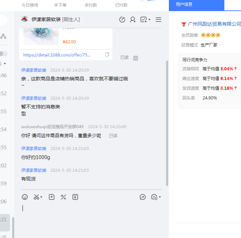Click the scissors screenshot tool
This screenshot has width=241, height=238.
36,197
